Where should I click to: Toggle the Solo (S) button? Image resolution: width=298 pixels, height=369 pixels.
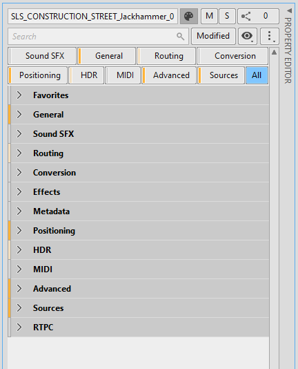pos(227,16)
